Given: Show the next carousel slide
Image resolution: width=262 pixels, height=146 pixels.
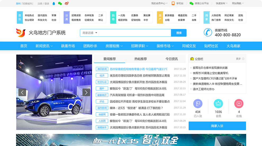Looking at the screenshot, I should tap(86, 92).
